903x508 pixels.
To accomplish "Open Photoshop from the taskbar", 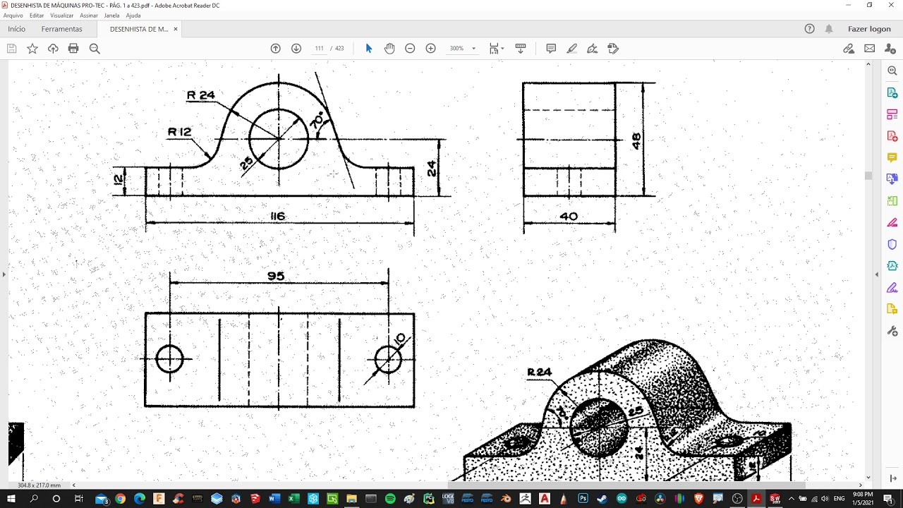I will 583,499.
